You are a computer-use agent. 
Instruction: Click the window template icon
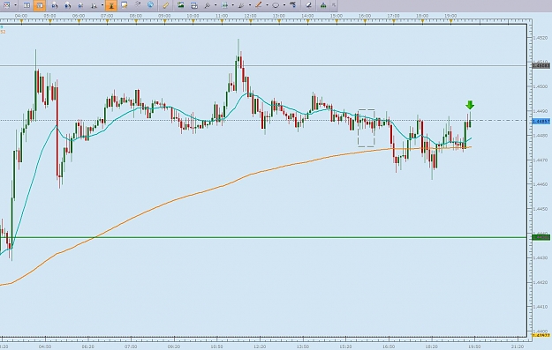(x=194, y=5)
